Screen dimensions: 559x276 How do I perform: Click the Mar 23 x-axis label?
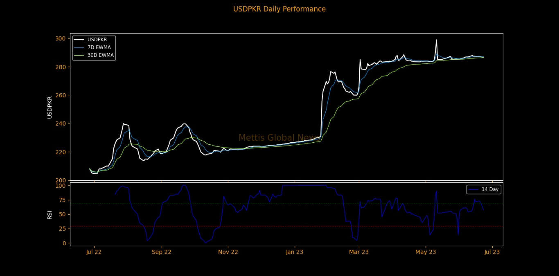(359, 252)
